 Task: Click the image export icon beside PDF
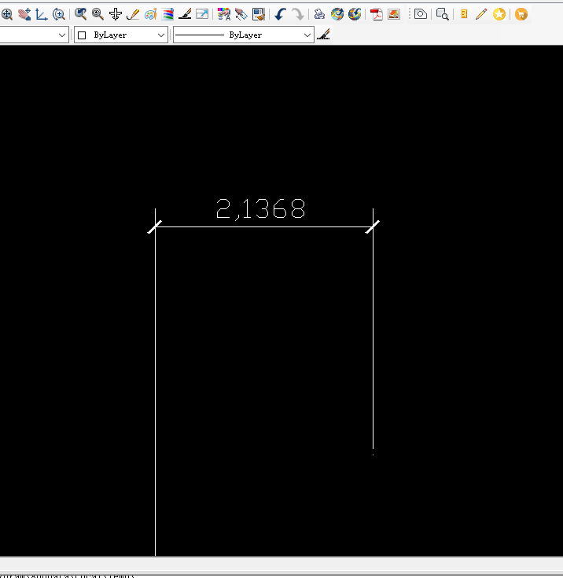394,14
